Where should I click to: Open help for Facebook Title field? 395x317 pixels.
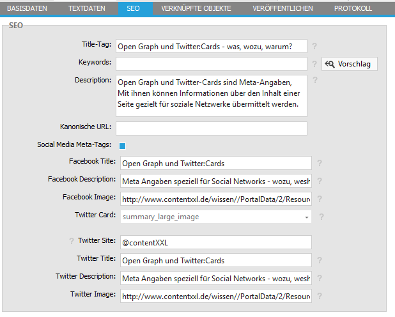point(320,163)
